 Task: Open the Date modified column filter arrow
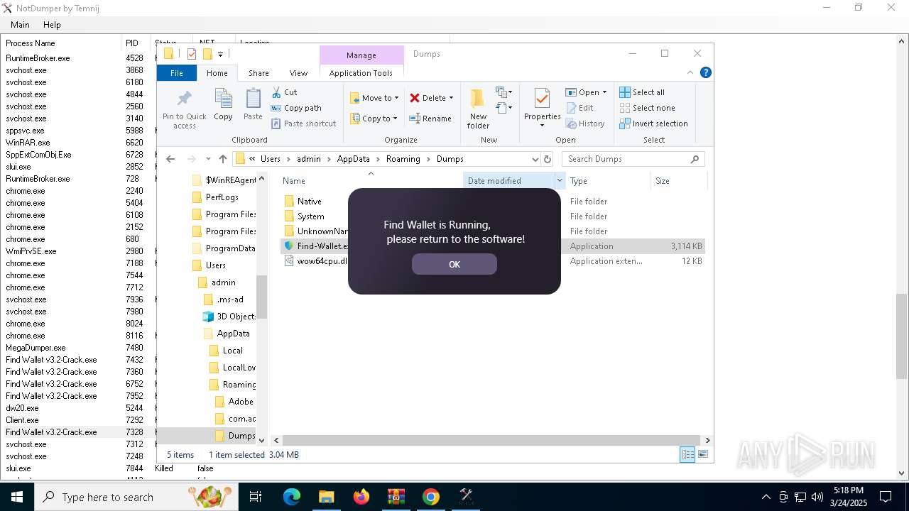click(559, 181)
